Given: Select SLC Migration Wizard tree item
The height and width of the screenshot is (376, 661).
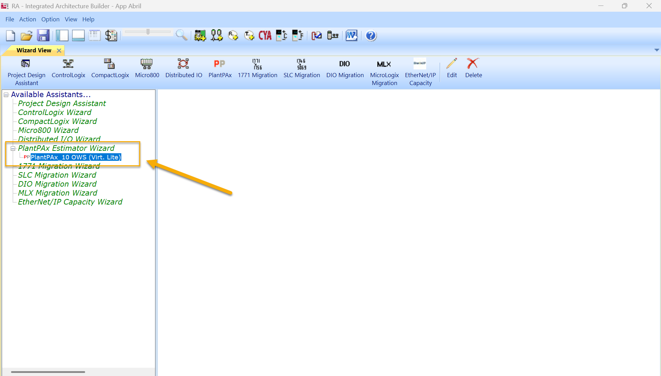Looking at the screenshot, I should coord(57,175).
